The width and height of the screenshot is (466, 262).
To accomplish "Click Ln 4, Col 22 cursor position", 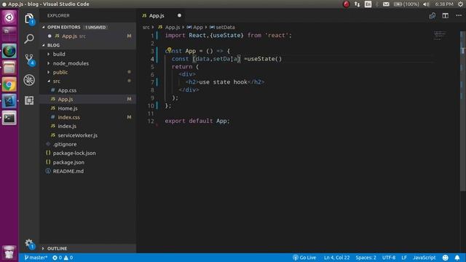I will (336, 258).
